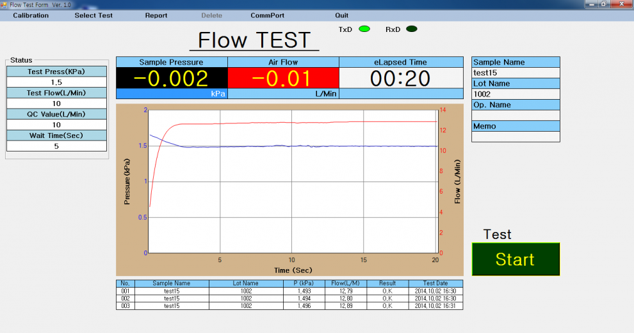Click the green TxD indicator light
The image size is (634, 333).
point(364,29)
